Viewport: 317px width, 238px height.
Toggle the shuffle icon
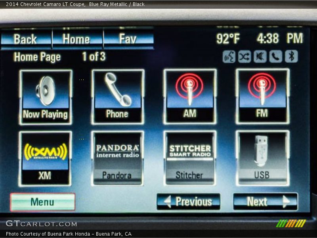pyautogui.click(x=244, y=57)
